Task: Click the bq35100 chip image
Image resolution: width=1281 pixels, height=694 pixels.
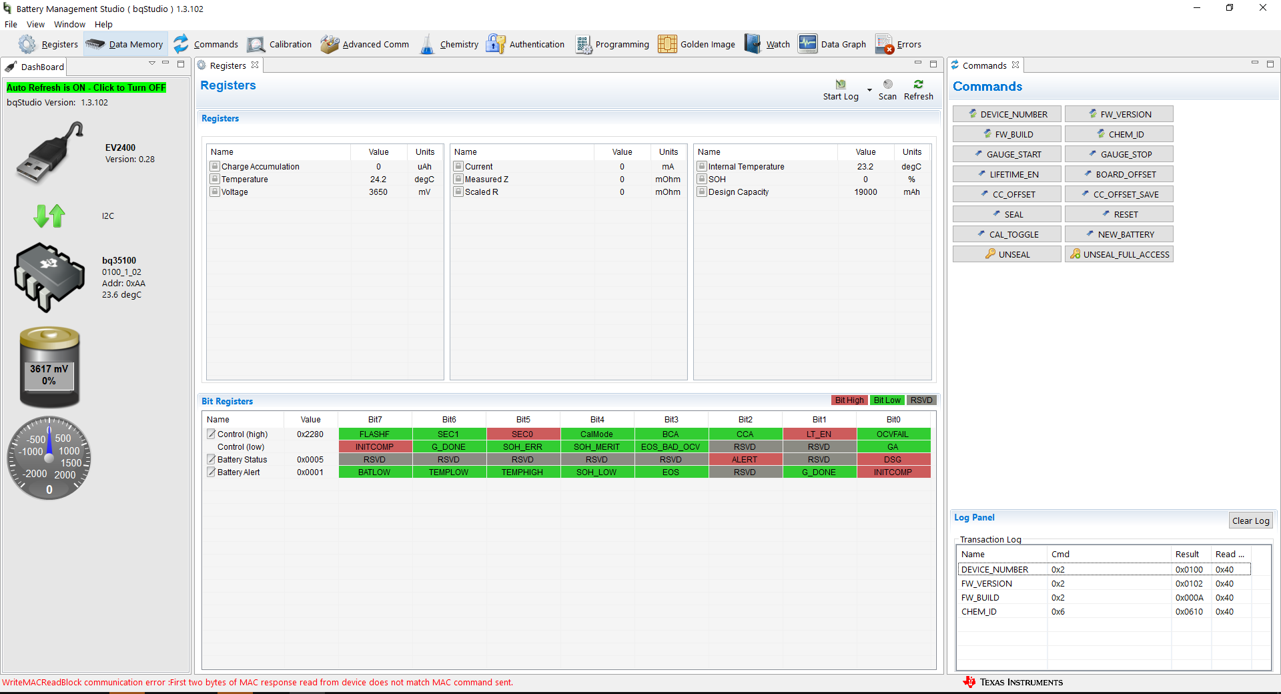Action: coord(49,278)
